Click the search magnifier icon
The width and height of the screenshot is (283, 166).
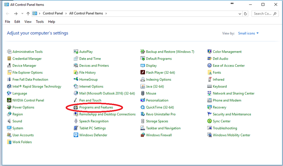pyautogui.click(x=275, y=13)
